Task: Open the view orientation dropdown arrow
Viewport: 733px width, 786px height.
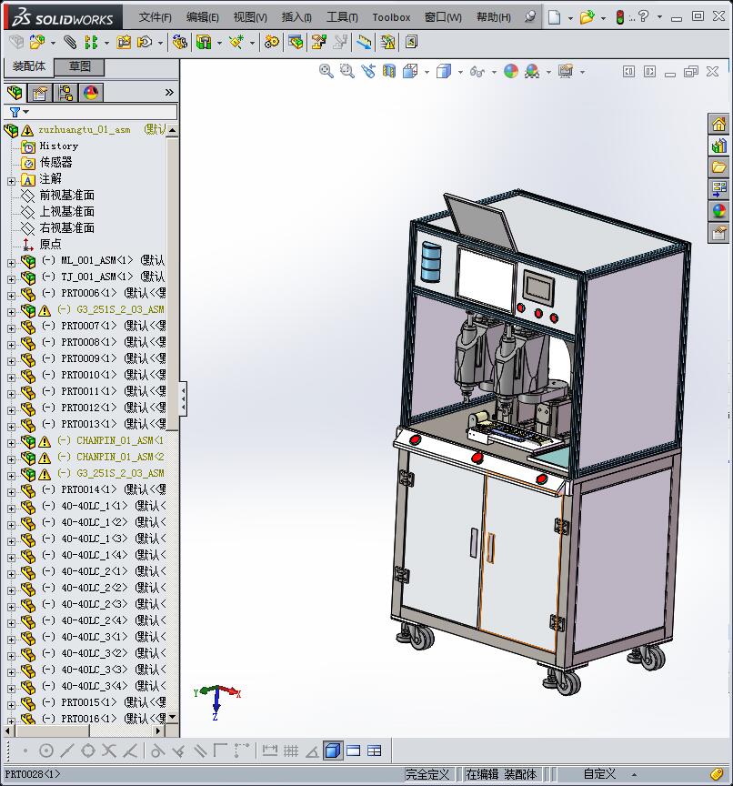Action: pyautogui.click(x=427, y=72)
